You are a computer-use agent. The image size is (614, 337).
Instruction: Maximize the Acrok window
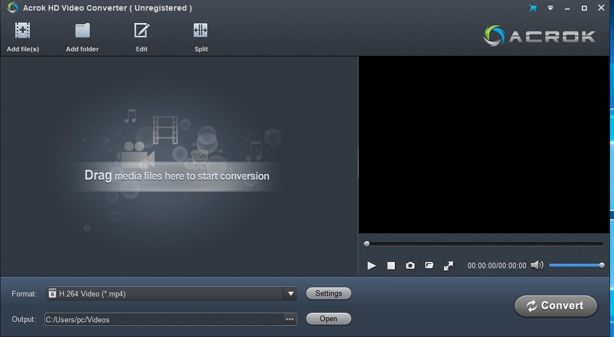[x=584, y=8]
